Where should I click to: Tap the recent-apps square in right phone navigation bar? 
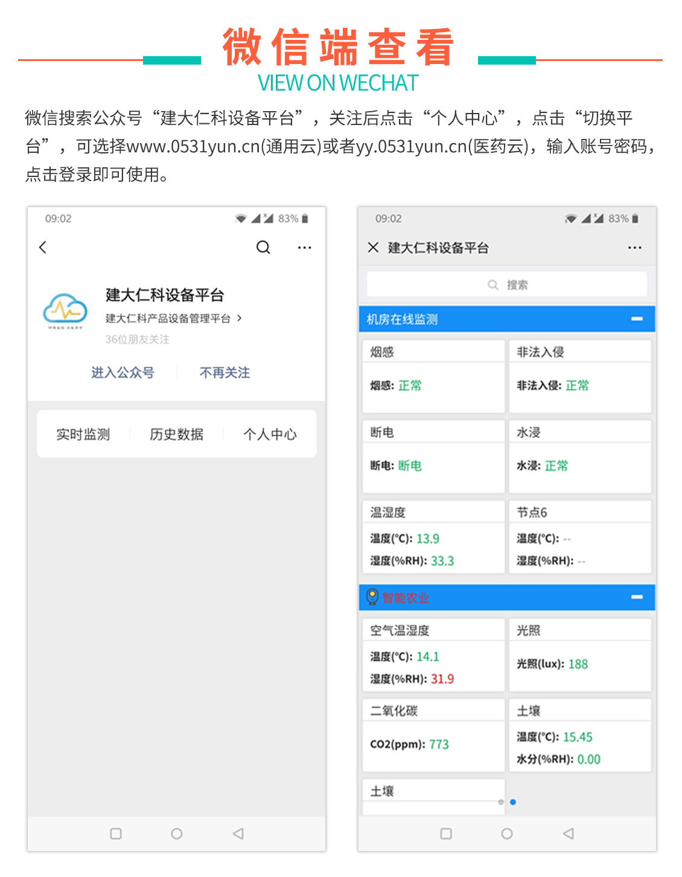[446, 834]
